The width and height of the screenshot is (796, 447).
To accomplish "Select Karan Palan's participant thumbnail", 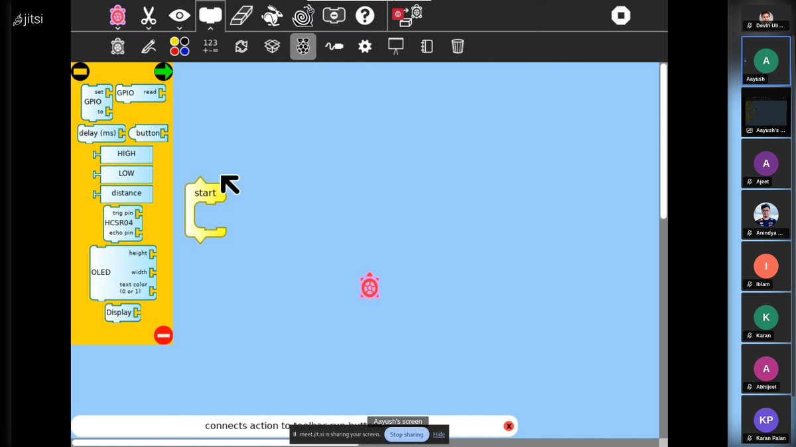I will (765, 420).
